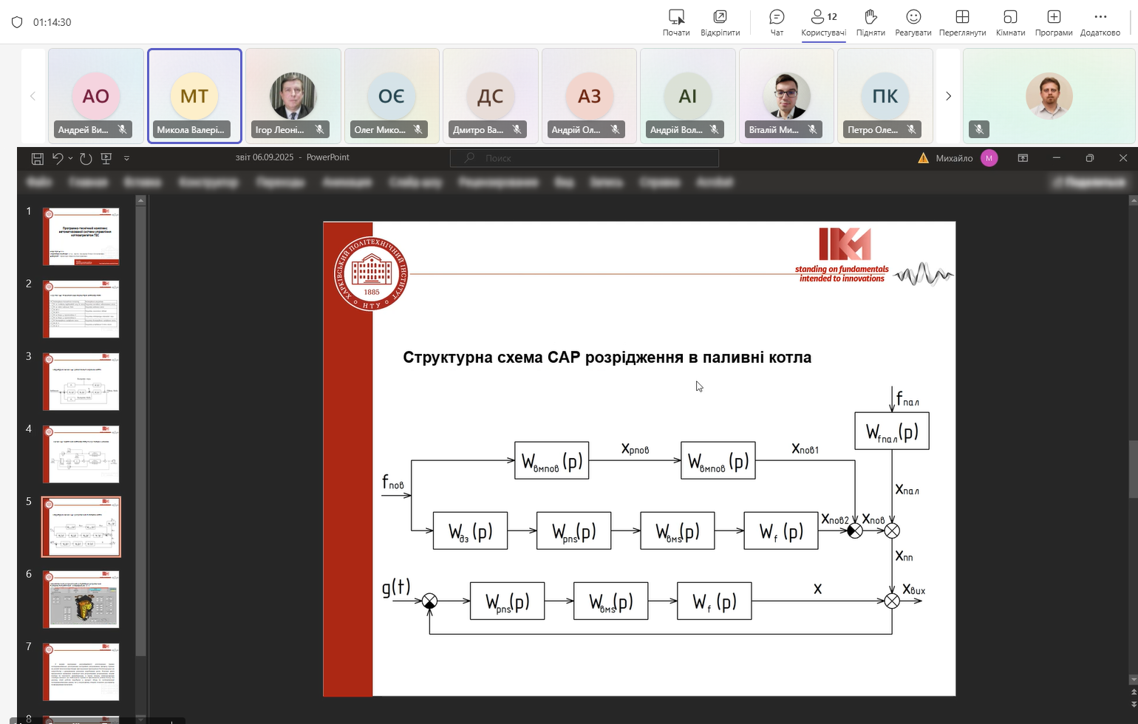Click the slide area scrollbar up arrow
This screenshot has width=1138, height=724.
point(1134,200)
